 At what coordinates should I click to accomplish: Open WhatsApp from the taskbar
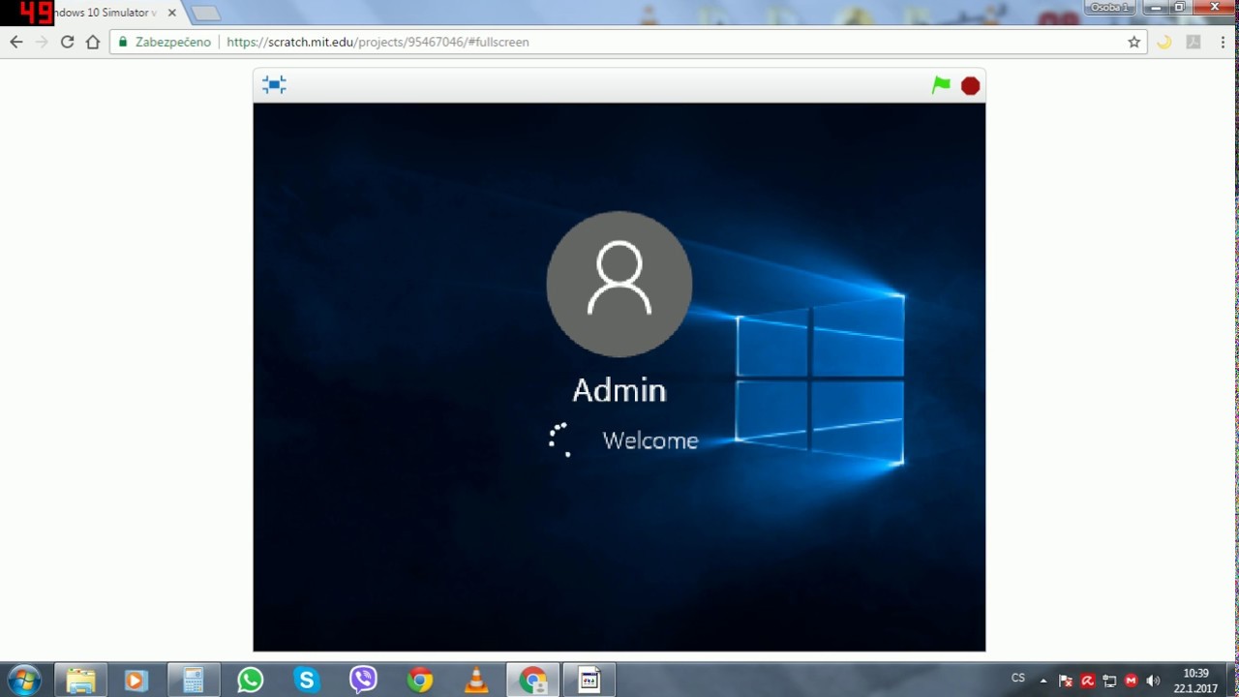click(x=250, y=681)
